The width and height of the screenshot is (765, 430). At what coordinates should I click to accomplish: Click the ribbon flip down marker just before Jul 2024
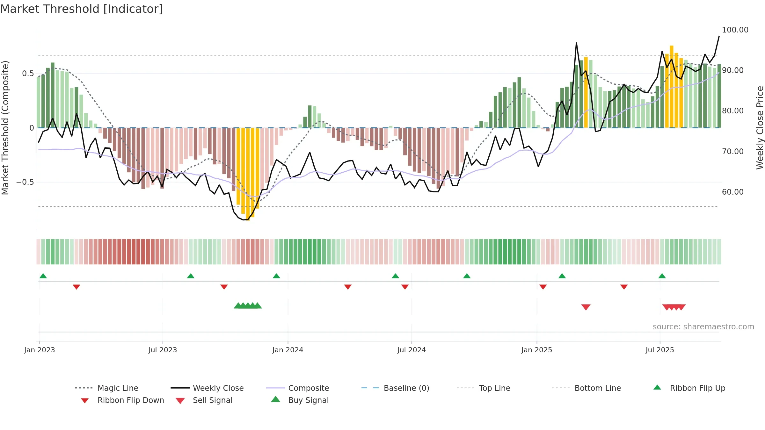(x=405, y=287)
